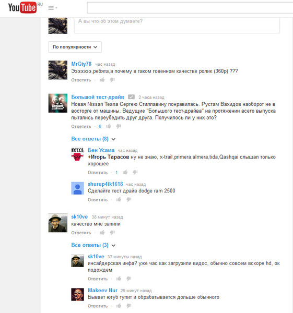The height and width of the screenshot is (313, 293).
Task: Open the guide hamburger menu
Action: pos(53,8)
